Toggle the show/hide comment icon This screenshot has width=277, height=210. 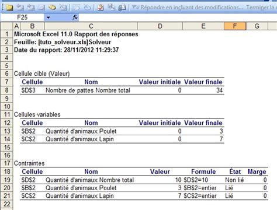[41, 8]
